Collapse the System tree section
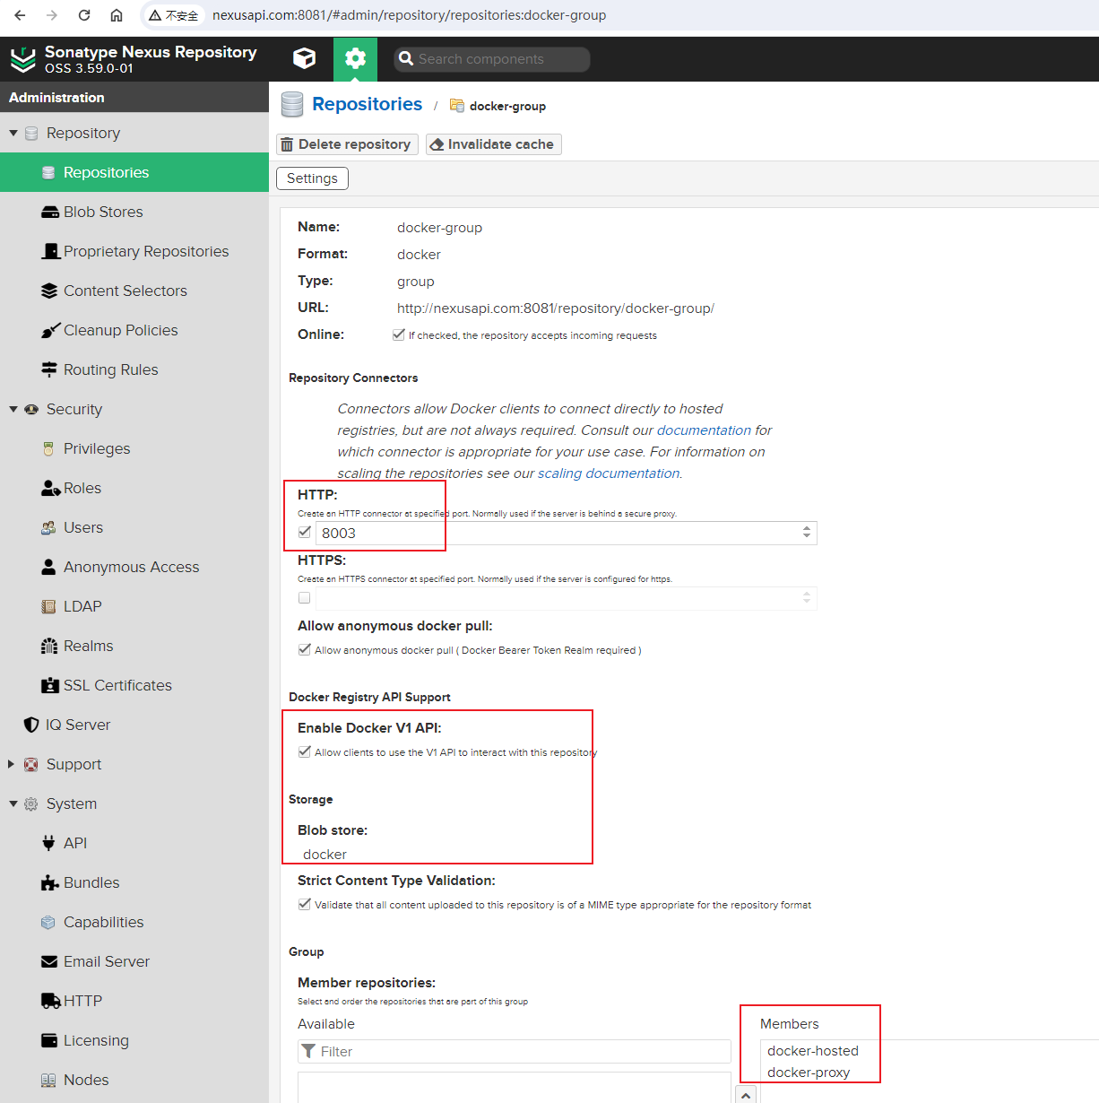The height and width of the screenshot is (1103, 1099). (x=13, y=803)
